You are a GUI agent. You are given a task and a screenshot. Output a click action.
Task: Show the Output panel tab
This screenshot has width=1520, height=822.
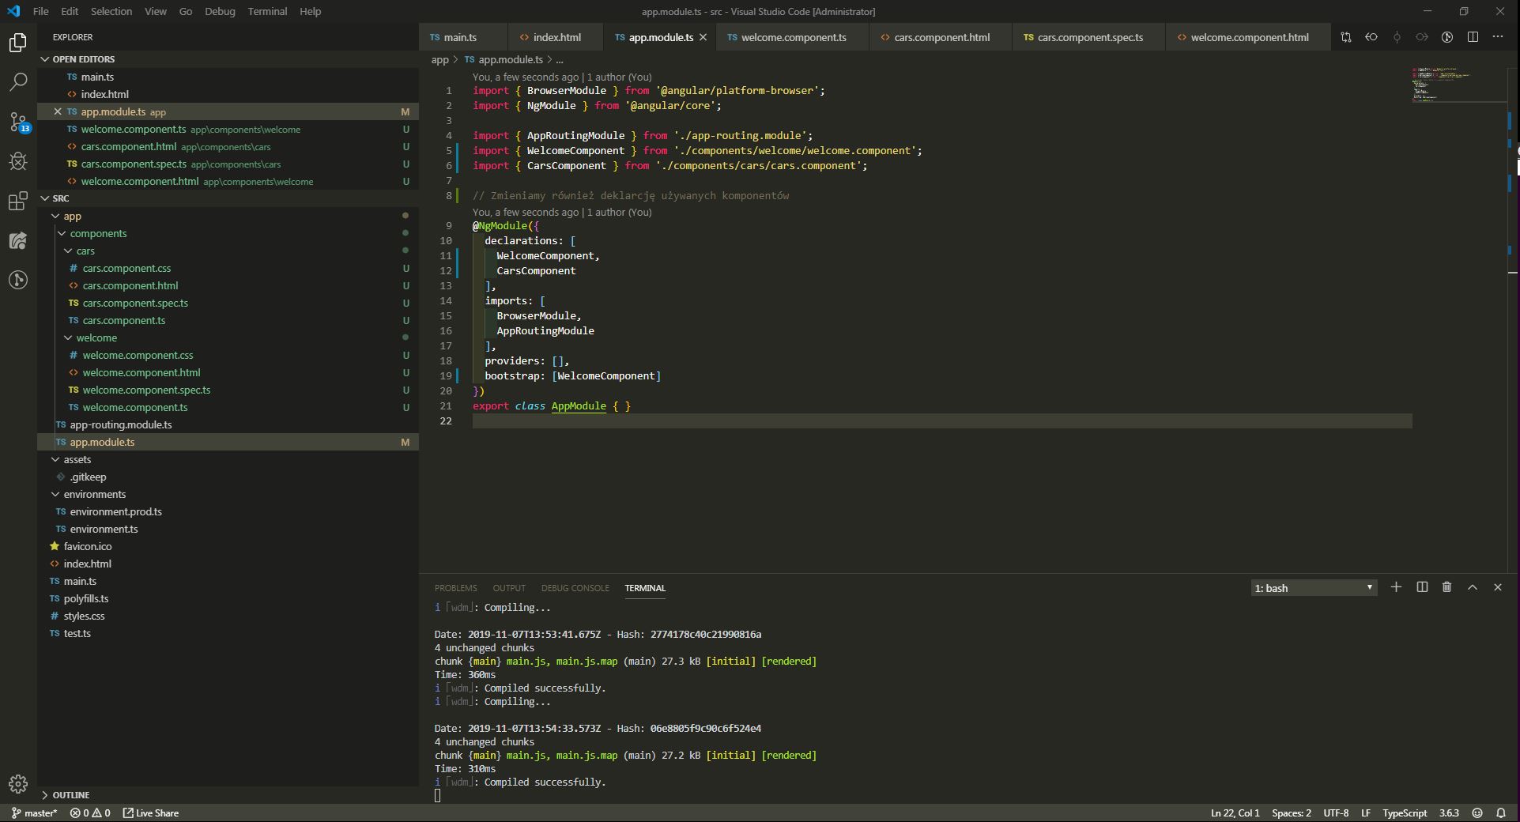(509, 588)
